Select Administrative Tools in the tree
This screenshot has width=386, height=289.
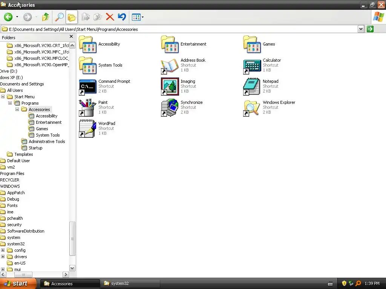(x=47, y=141)
